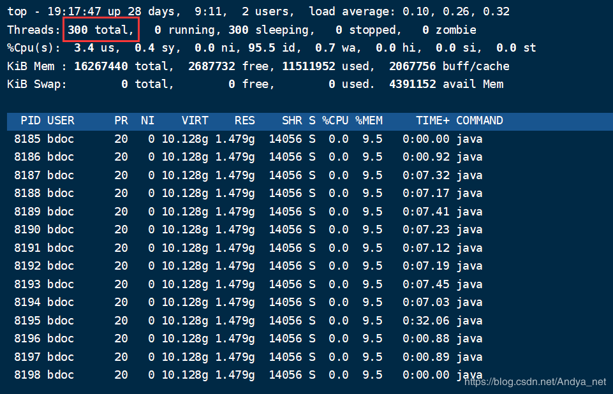
Task: Click the time 19:17:47 in the top line
Action: [74, 11]
